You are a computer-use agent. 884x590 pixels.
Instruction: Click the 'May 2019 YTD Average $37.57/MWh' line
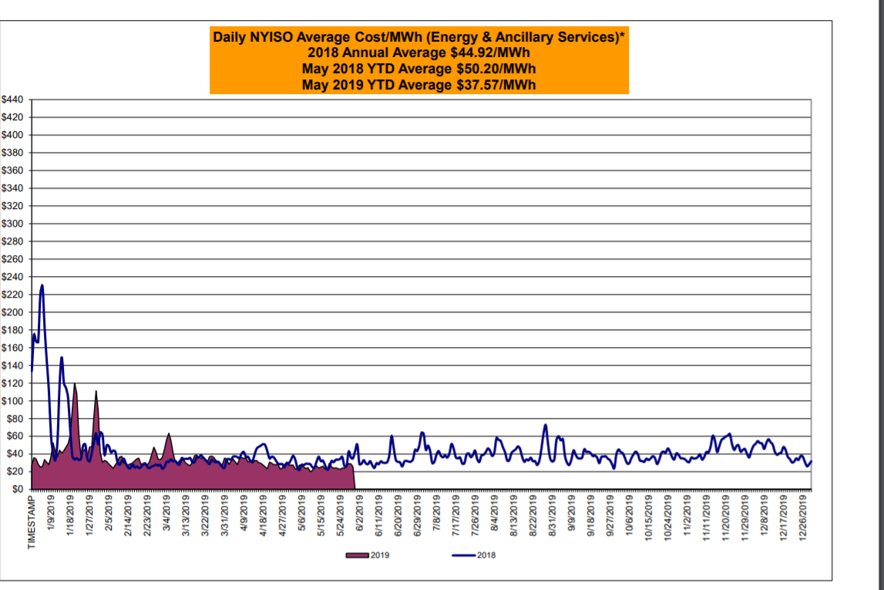coord(418,84)
